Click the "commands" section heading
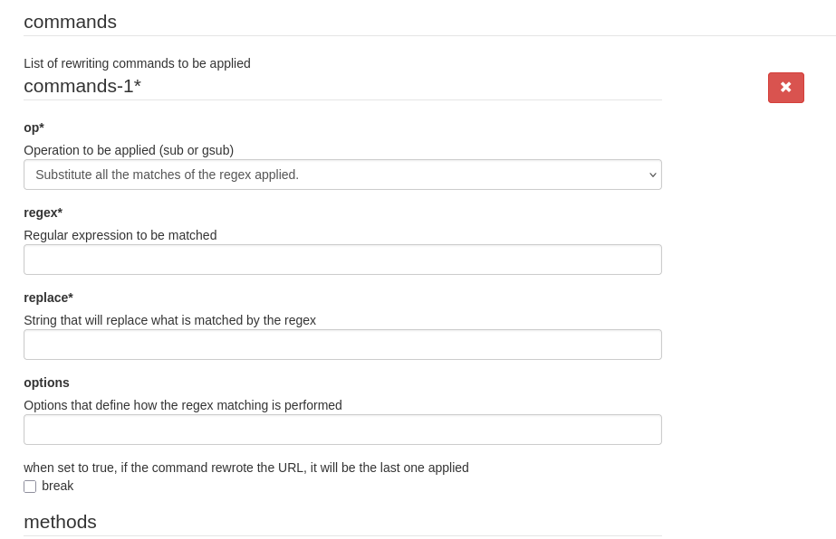The width and height of the screenshot is (836, 539). tap(70, 22)
